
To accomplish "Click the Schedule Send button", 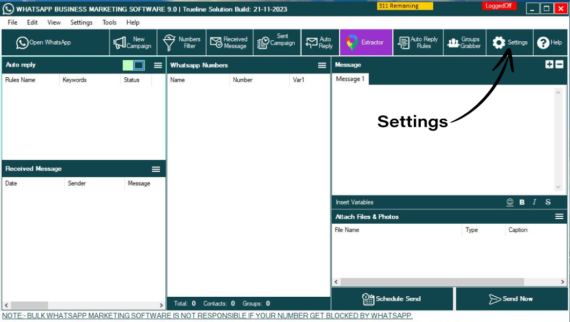I will pyautogui.click(x=392, y=299).
